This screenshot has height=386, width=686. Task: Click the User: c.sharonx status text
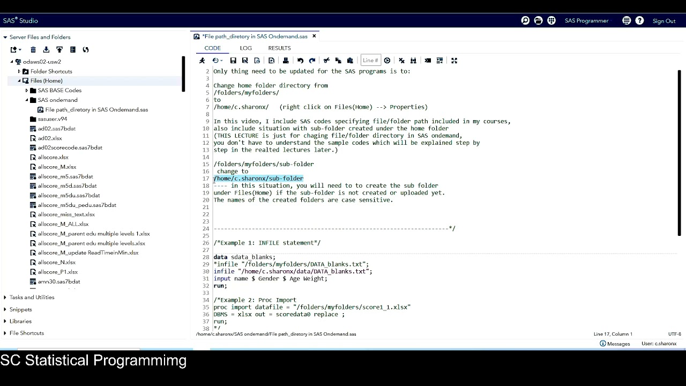(x=659, y=344)
